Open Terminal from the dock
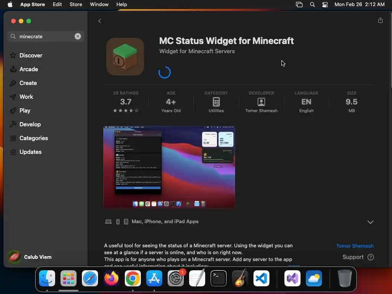 click(219, 278)
